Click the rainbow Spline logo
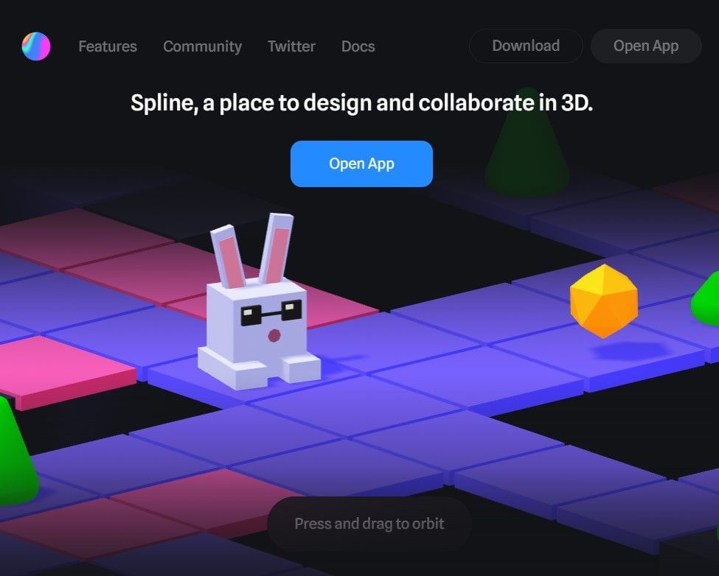719x576 pixels. (35, 46)
